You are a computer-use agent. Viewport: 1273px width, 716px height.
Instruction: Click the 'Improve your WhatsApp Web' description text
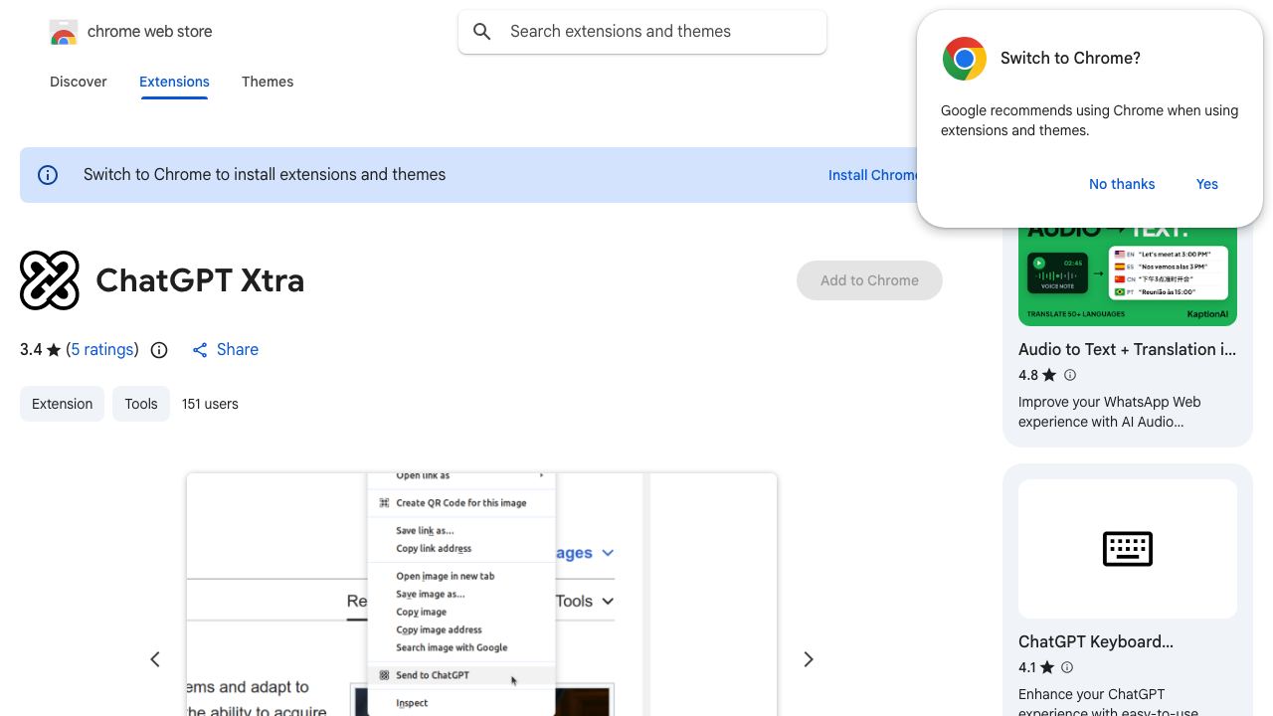coord(1110,412)
